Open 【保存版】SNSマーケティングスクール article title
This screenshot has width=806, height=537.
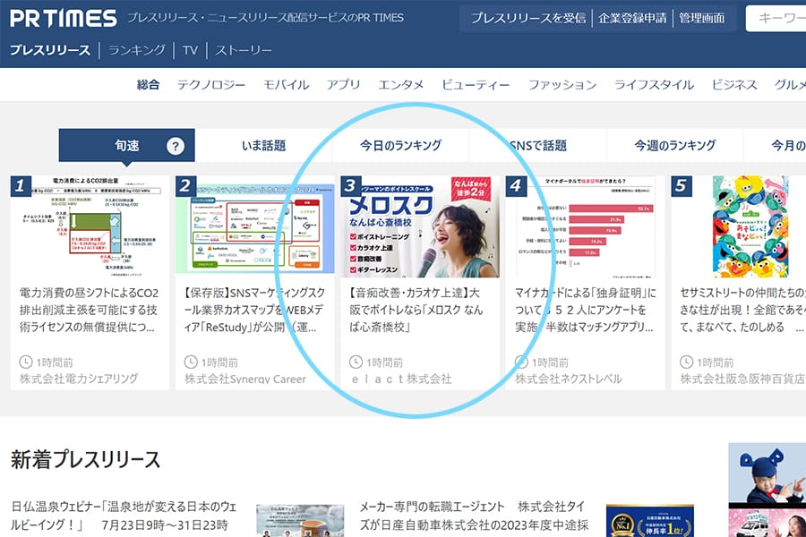(254, 310)
